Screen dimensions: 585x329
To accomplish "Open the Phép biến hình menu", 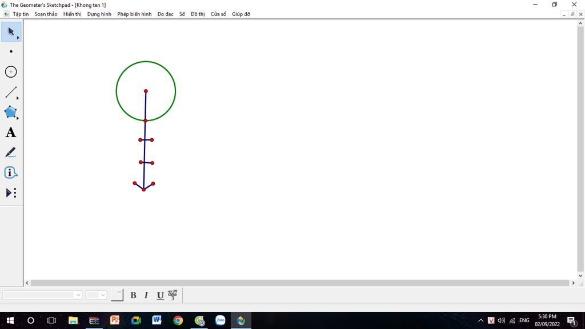I will click(134, 14).
